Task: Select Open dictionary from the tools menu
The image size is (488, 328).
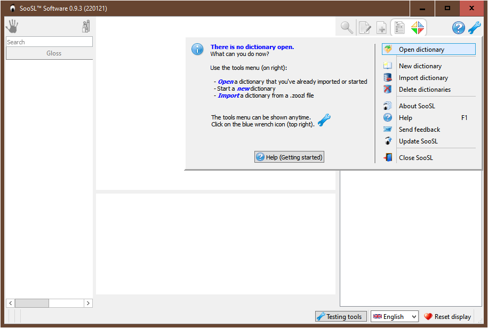Action: tap(429, 49)
